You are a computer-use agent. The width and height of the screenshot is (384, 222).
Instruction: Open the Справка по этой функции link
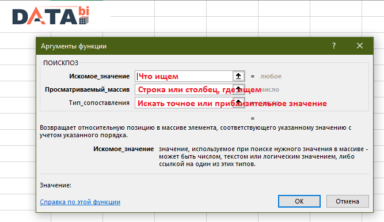pos(80,202)
